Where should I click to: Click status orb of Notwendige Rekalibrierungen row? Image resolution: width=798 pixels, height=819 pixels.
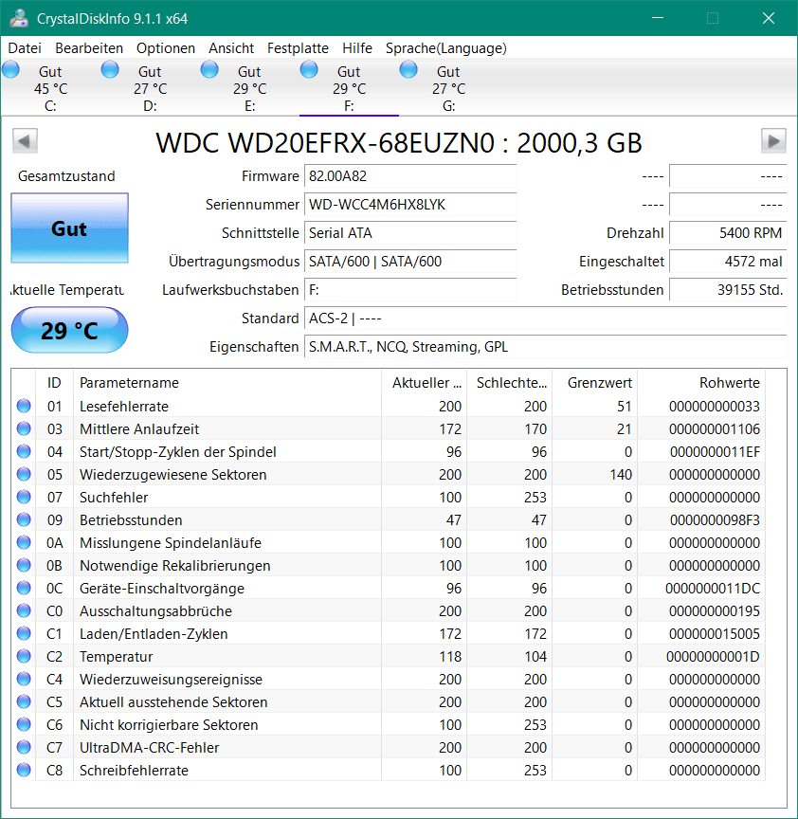(x=24, y=565)
